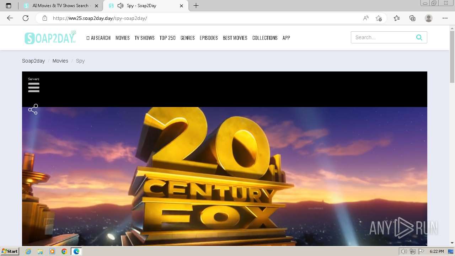Click the video frame showing 20th Century Fox
This screenshot has width=455, height=256.
pos(225,176)
